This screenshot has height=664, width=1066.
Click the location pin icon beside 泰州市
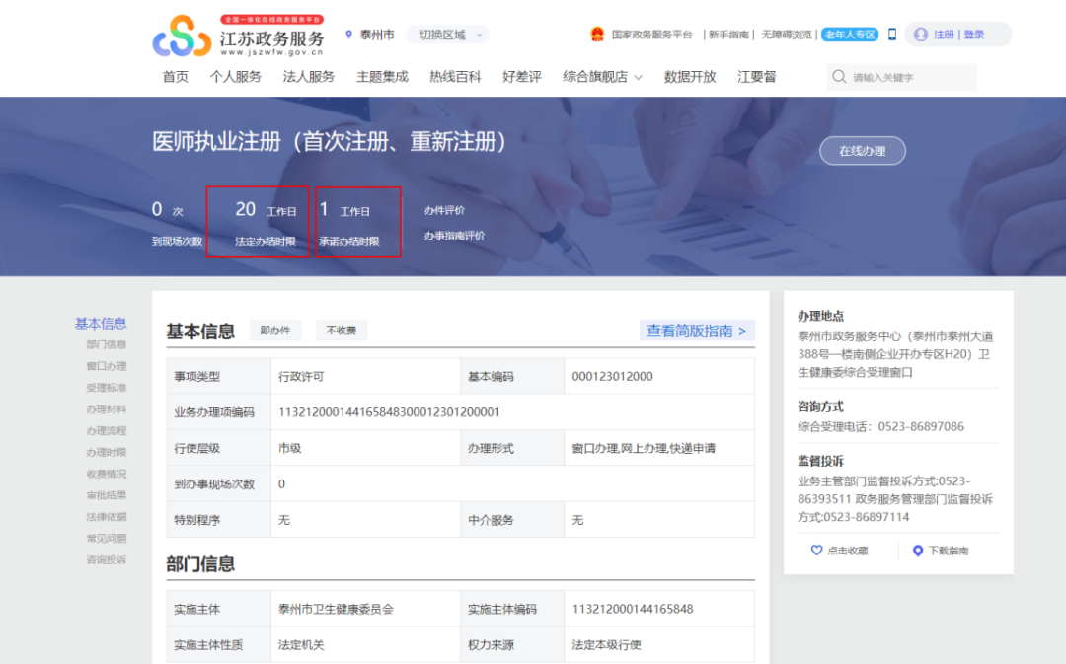point(348,35)
